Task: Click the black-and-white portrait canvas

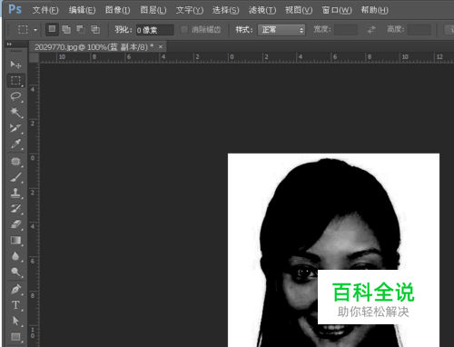Action: [333, 250]
